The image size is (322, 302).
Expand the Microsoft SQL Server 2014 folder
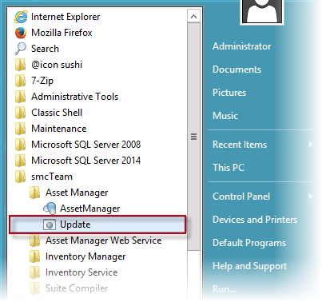coord(78,161)
